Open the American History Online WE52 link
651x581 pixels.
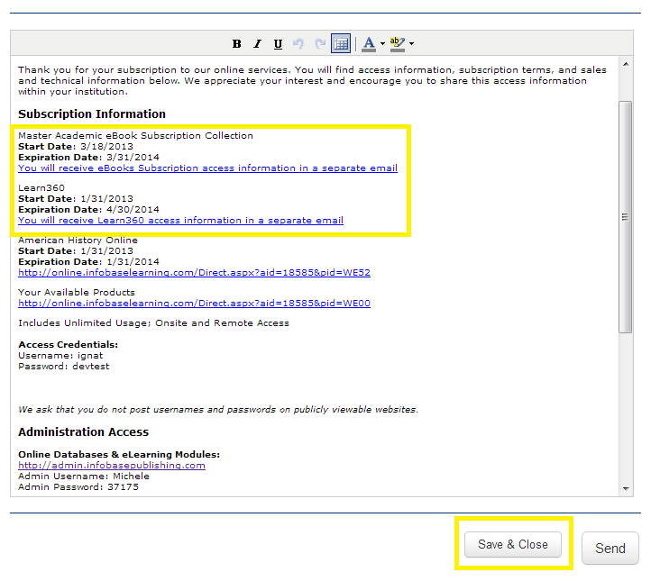click(194, 272)
